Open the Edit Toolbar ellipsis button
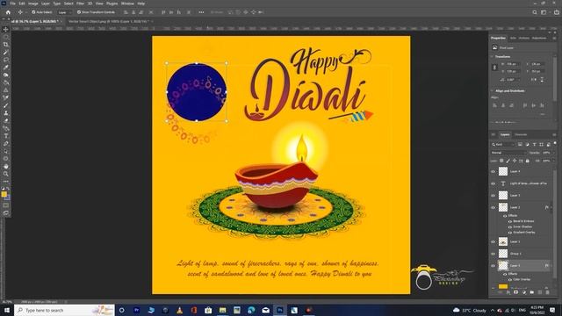 pyautogui.click(x=6, y=182)
